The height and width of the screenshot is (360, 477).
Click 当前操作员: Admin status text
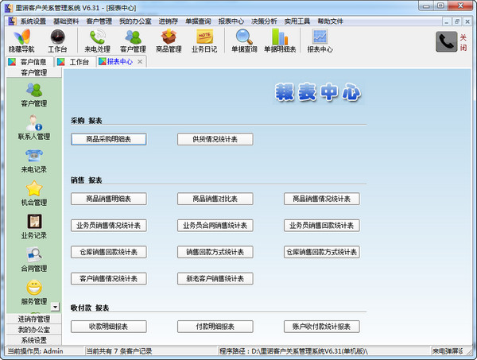[x=35, y=351]
